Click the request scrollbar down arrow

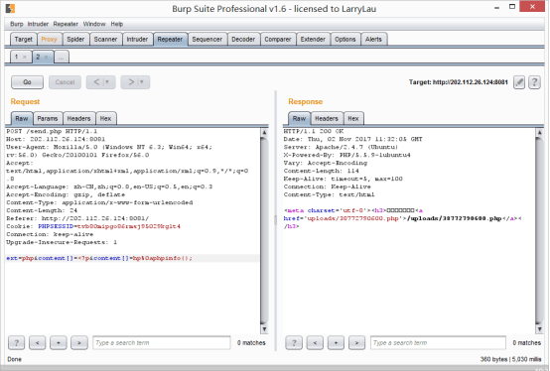click(x=264, y=329)
